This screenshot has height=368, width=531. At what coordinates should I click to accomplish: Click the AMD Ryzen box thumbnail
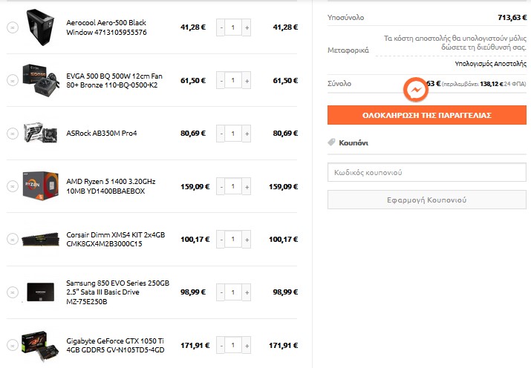40,185
